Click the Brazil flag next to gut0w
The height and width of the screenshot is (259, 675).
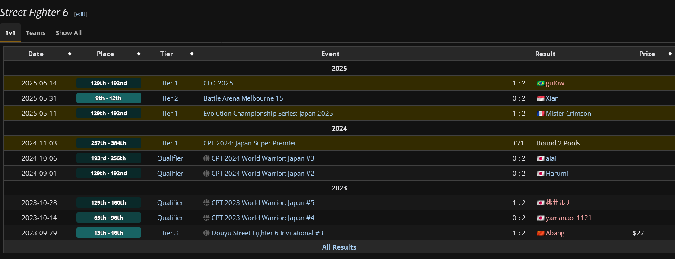pyautogui.click(x=540, y=83)
